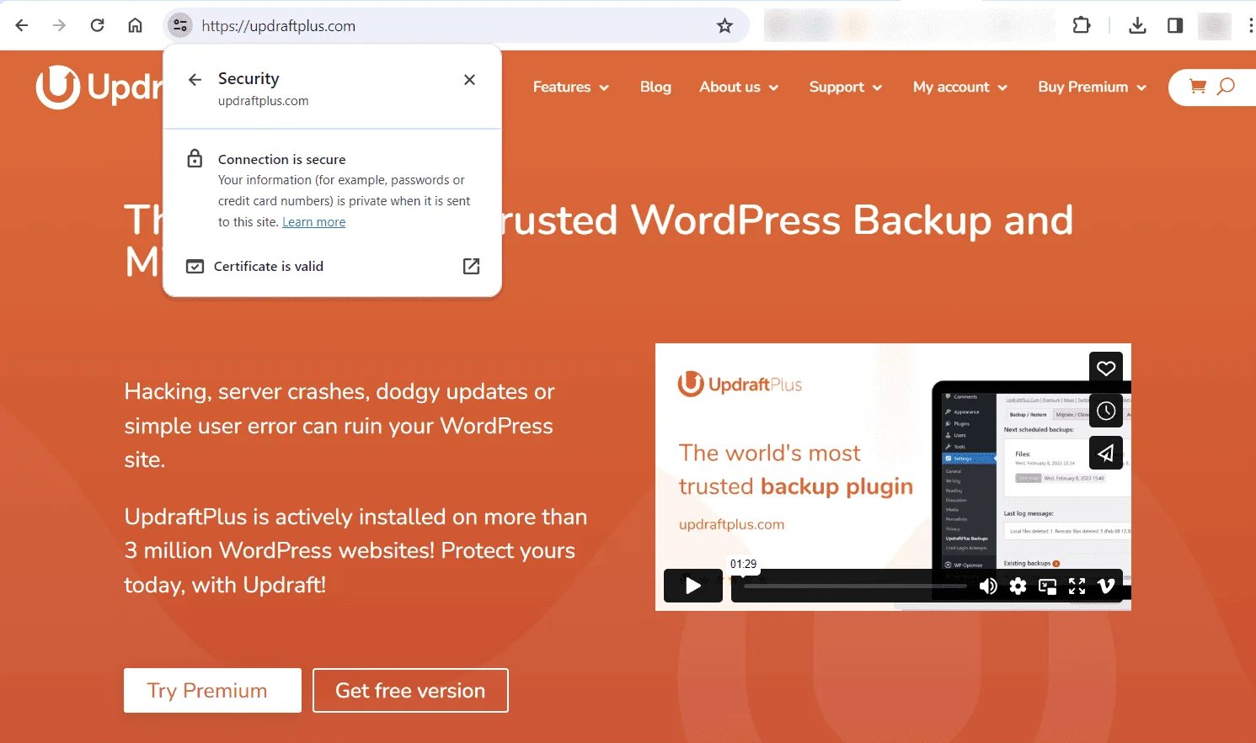Click the address bar URL field
The width and height of the screenshot is (1256, 743).
[x=455, y=25]
